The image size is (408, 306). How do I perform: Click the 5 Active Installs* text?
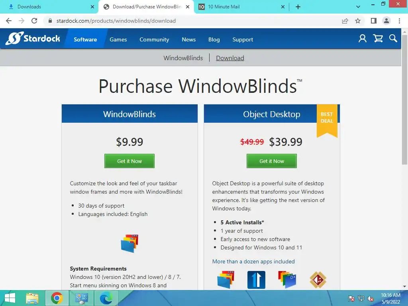[x=242, y=222]
